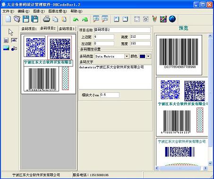Click the Copy toolbar icon
Screen dimensions: 214x179
click(x=55, y=19)
